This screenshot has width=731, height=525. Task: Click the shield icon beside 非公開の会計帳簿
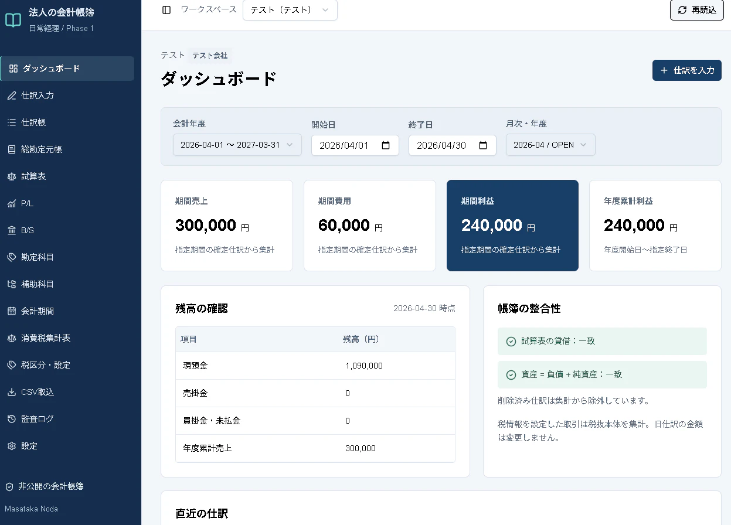pyautogui.click(x=9, y=486)
